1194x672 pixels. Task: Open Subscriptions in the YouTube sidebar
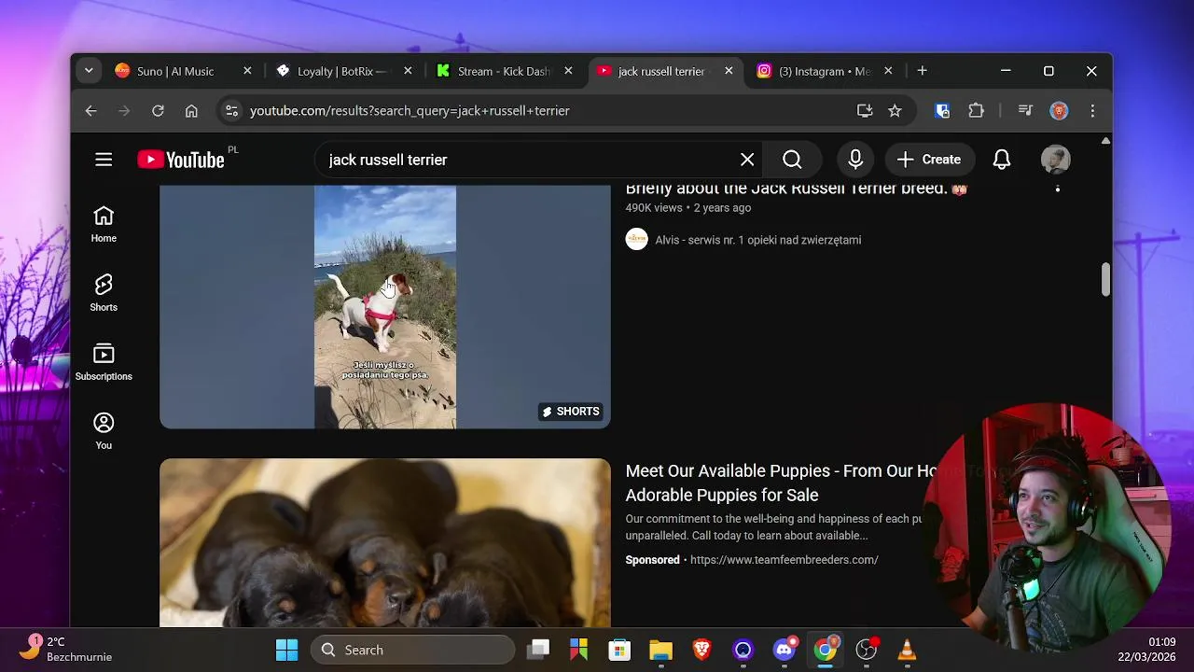(x=104, y=363)
